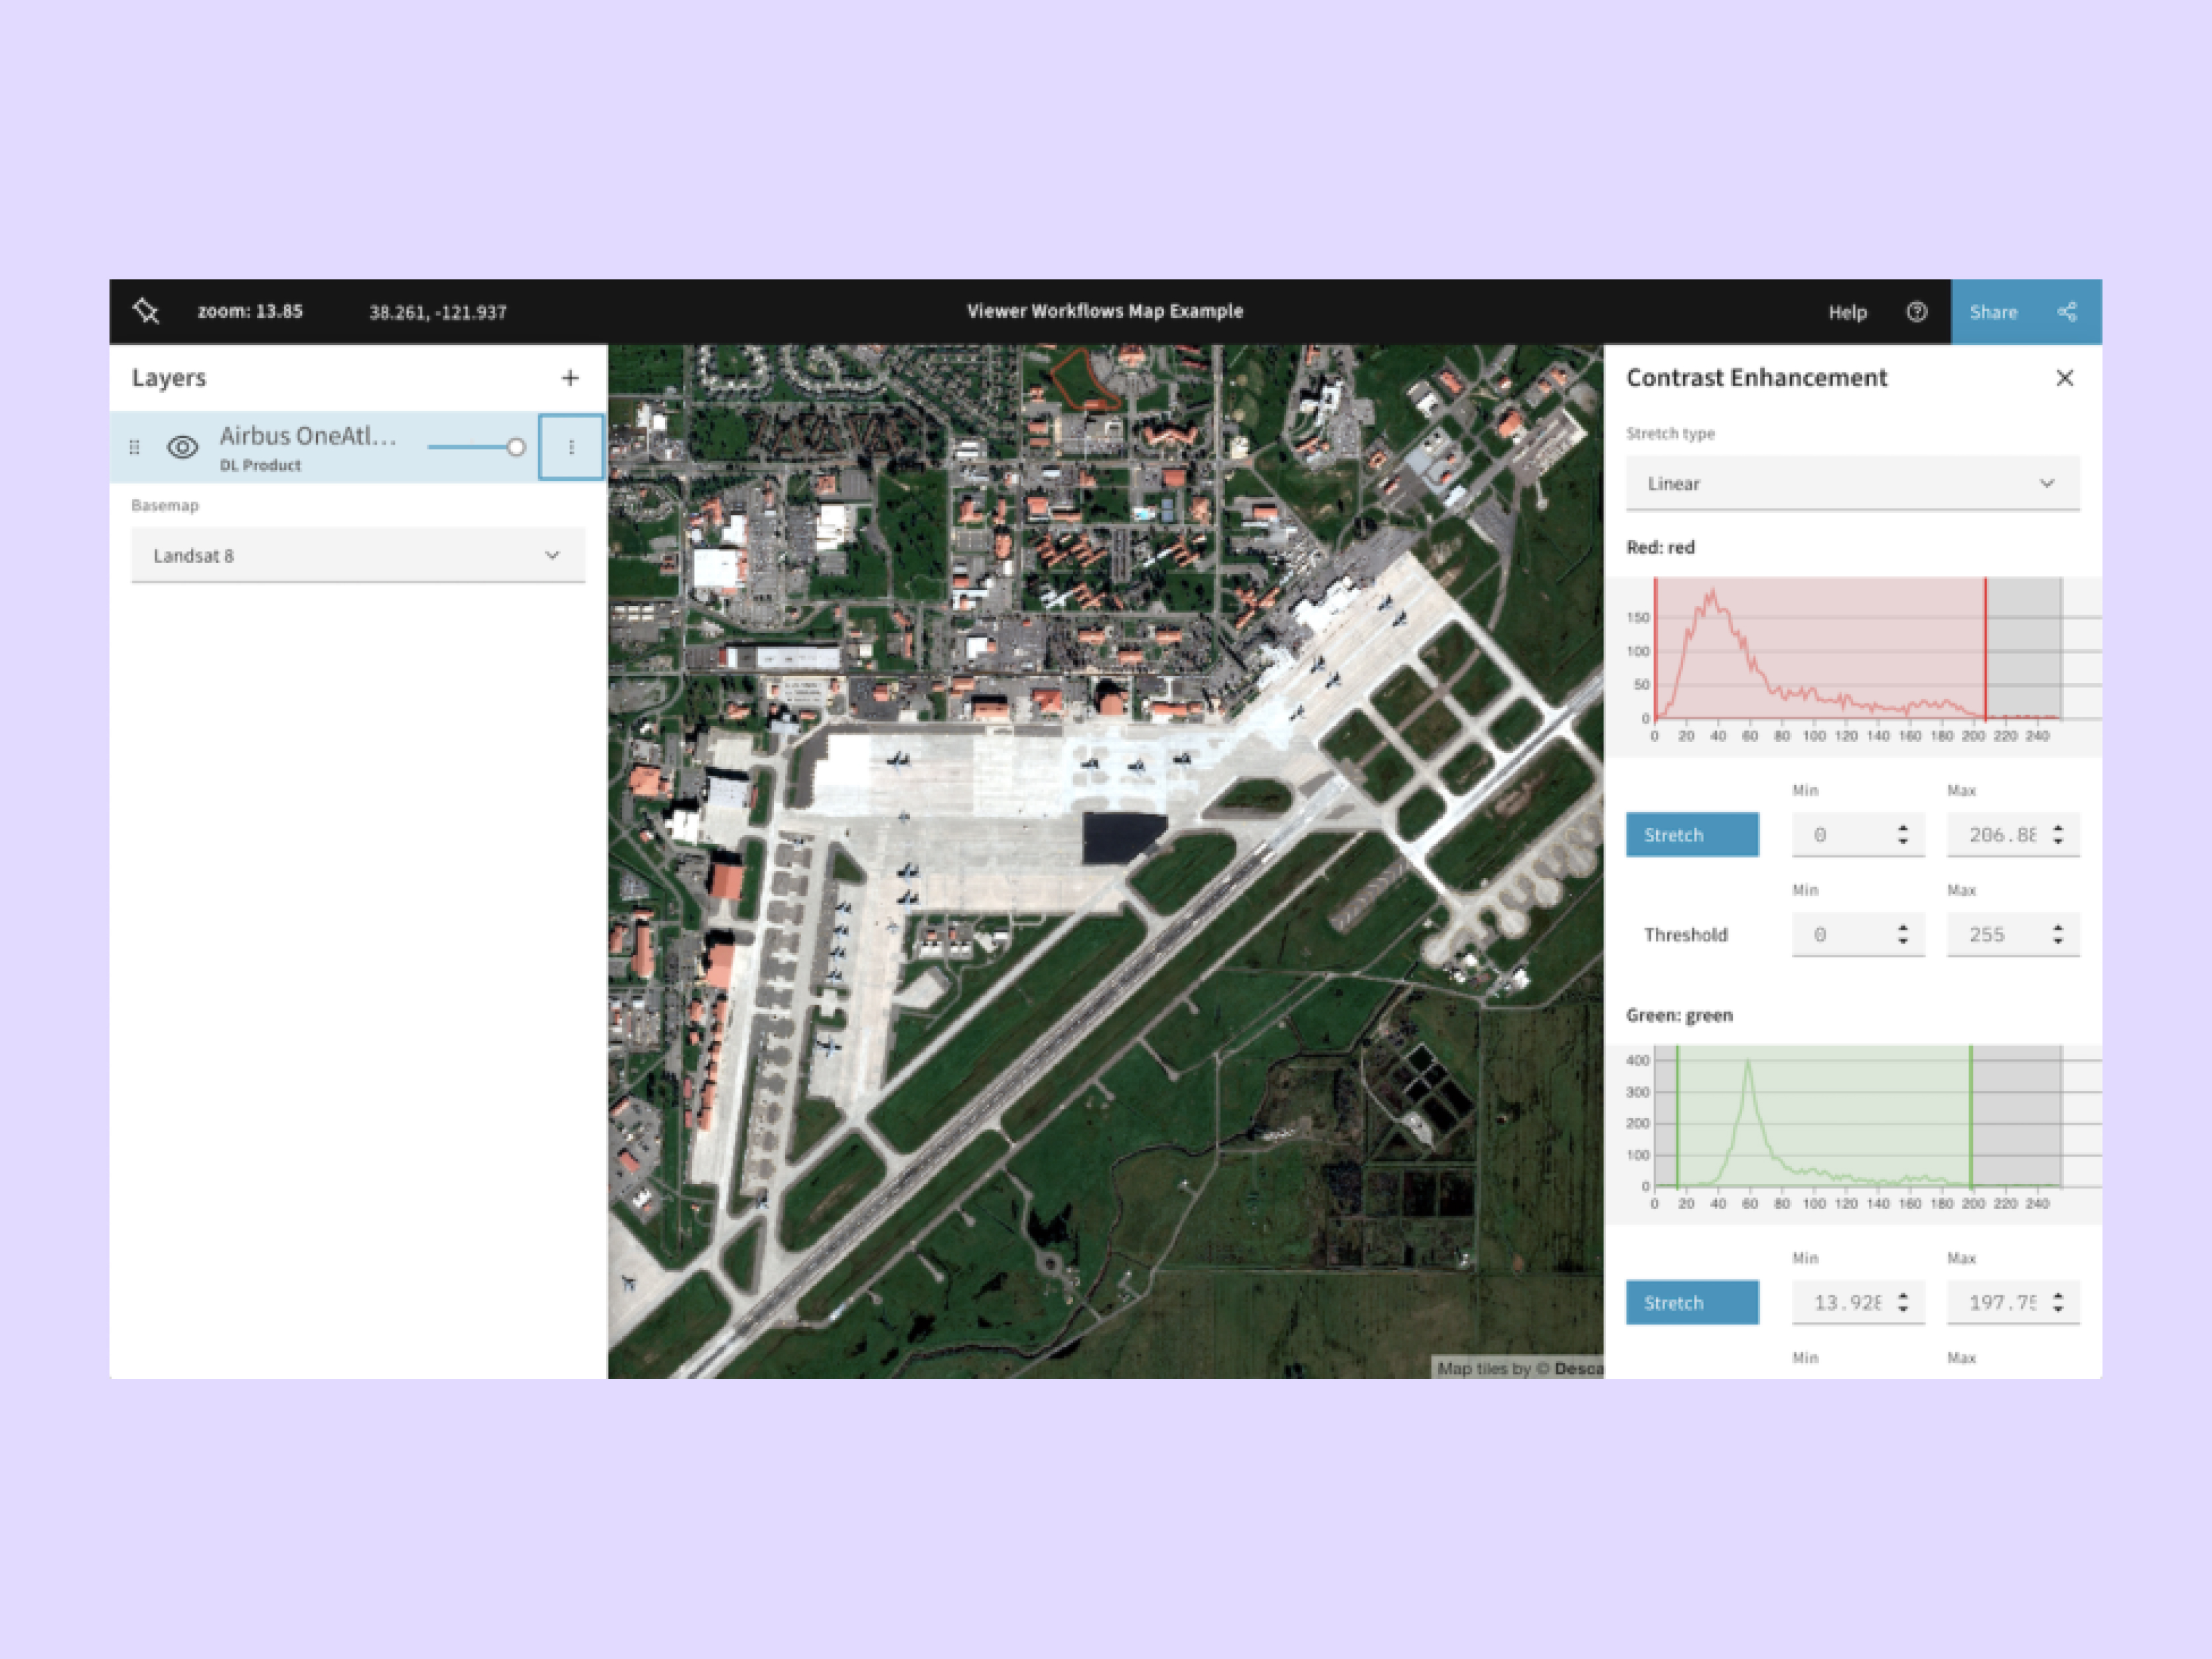The width and height of the screenshot is (2212, 1659).
Task: Close the Contrast Enhancement panel
Action: point(2065,378)
